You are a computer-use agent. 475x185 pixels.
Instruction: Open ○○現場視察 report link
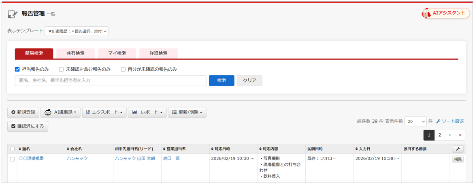coord(32,158)
